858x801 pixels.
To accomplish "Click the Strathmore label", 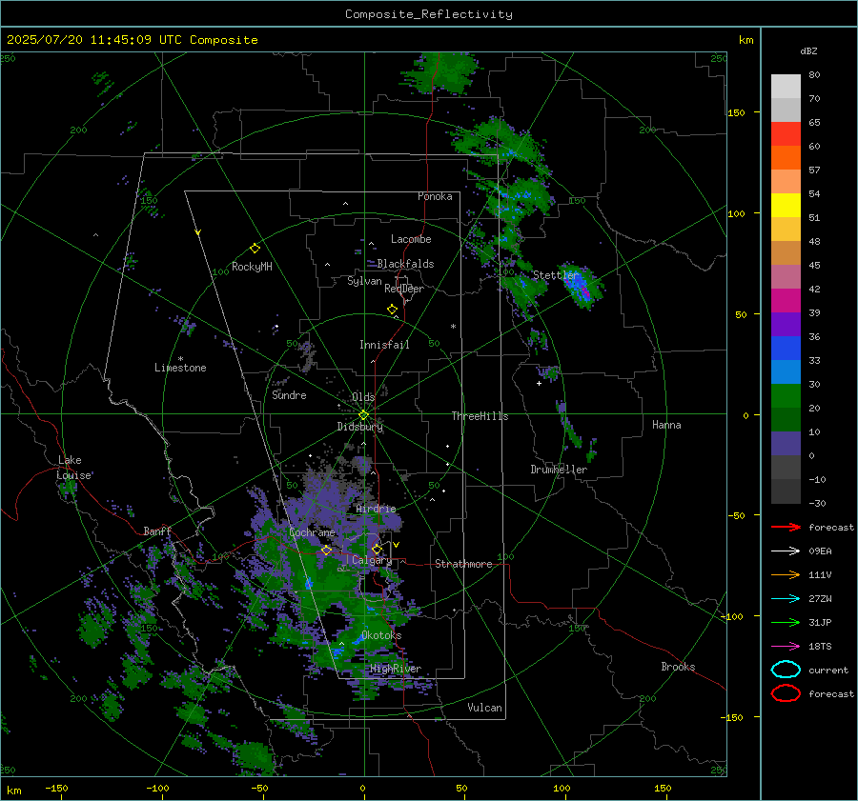I will point(463,564).
